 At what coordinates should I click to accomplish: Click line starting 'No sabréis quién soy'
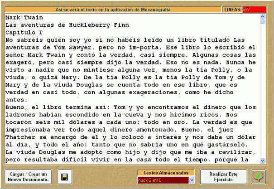click(125, 40)
